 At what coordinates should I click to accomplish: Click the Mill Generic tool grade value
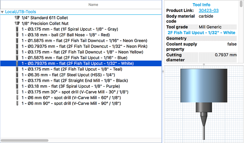[210, 27]
